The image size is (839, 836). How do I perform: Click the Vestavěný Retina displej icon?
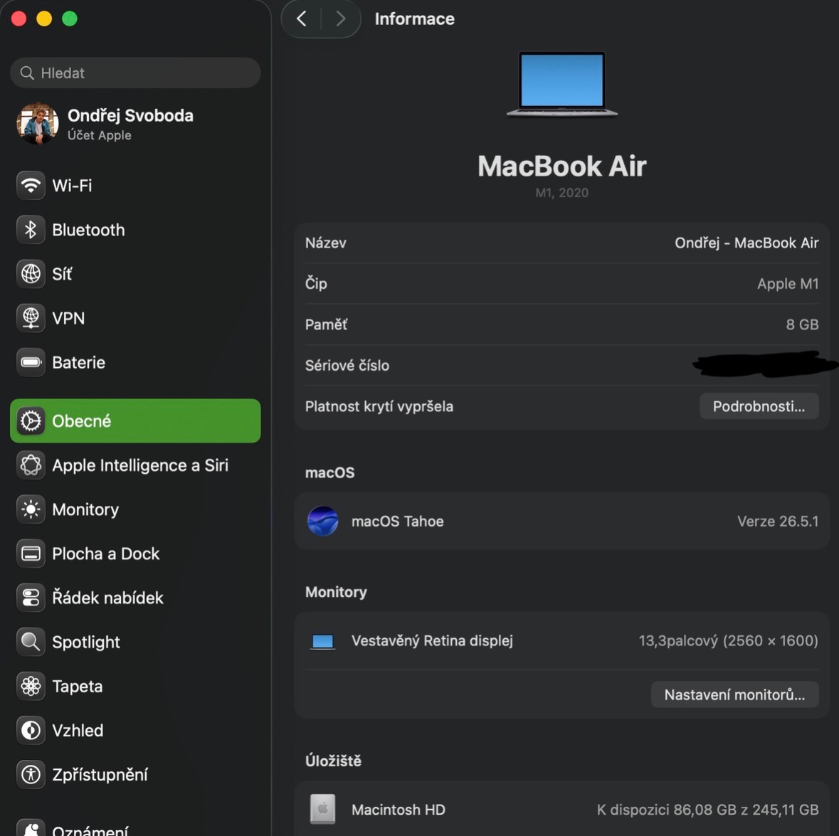point(322,641)
